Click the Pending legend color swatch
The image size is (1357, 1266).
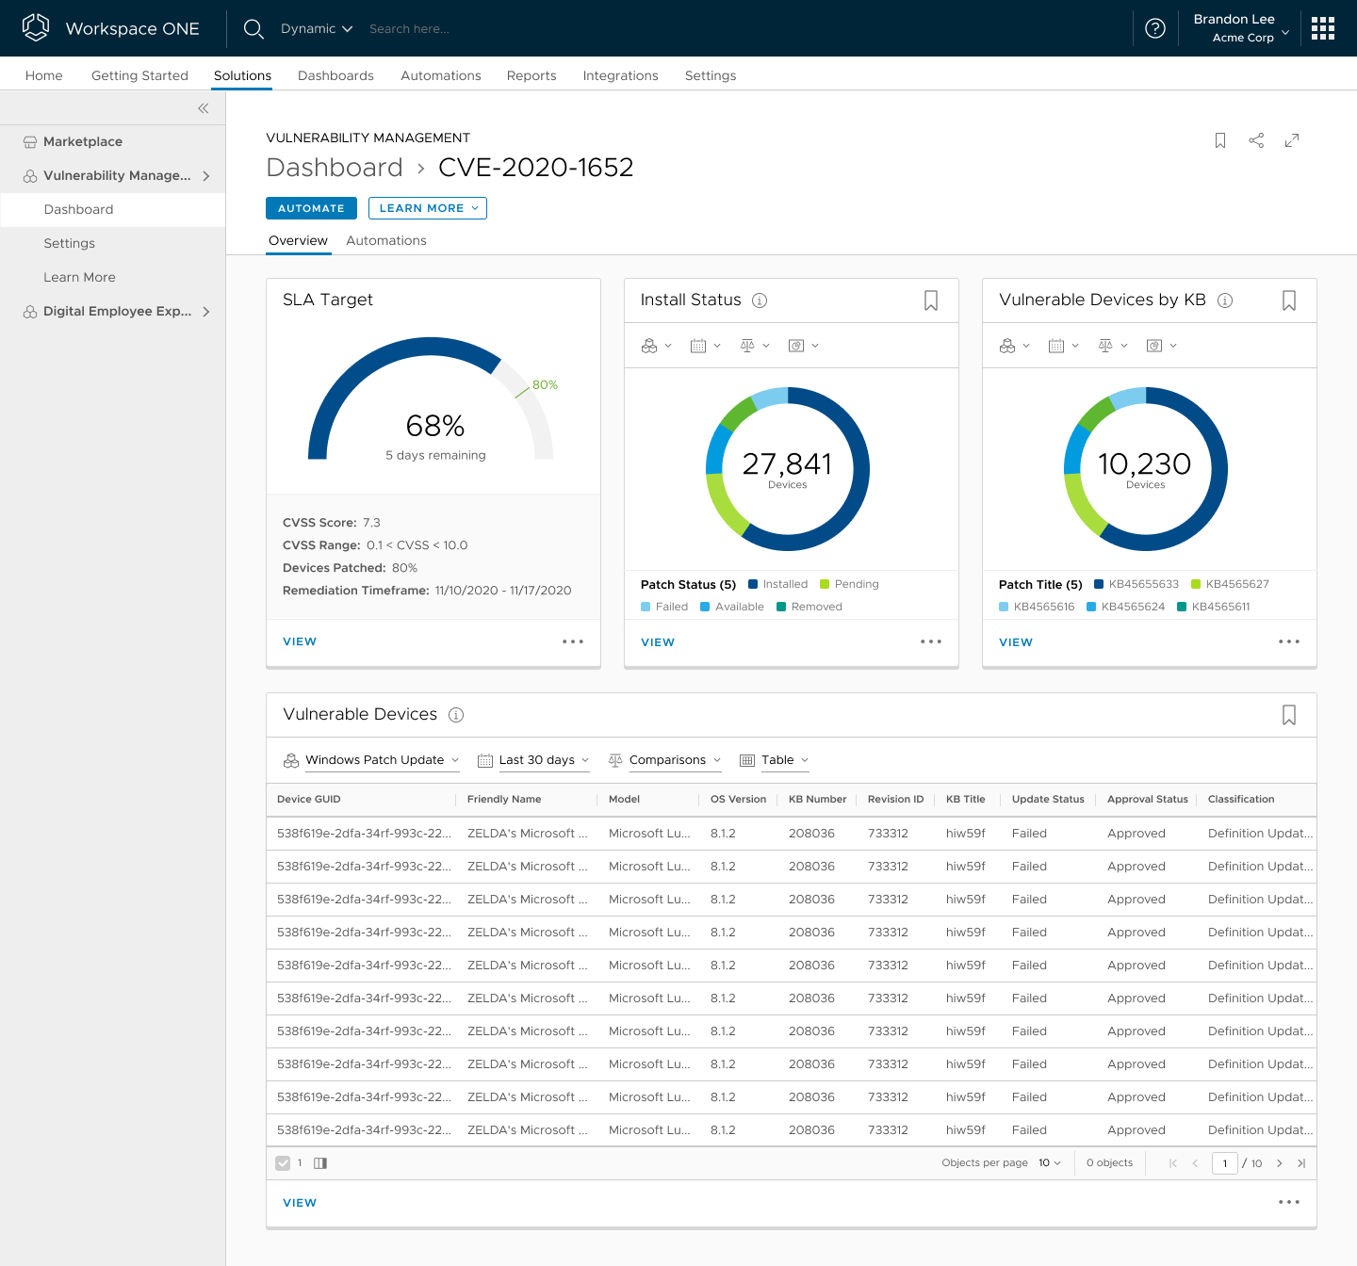click(825, 584)
